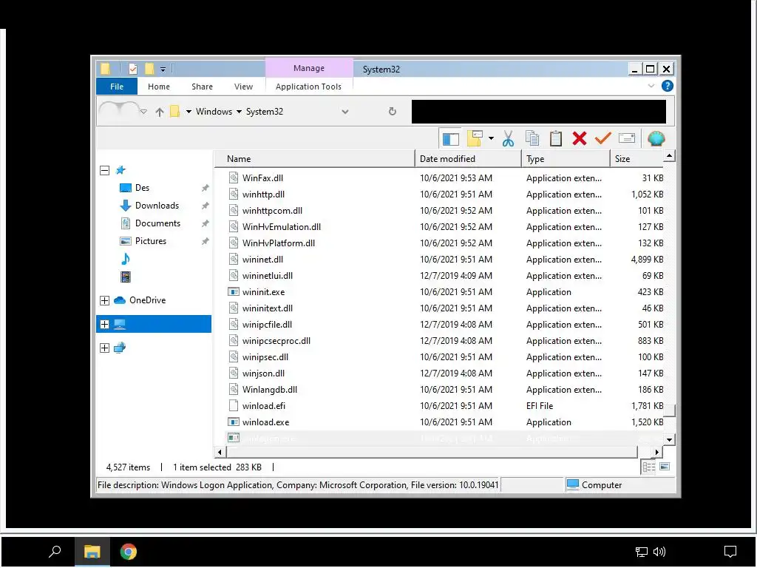The height and width of the screenshot is (568, 757).
Task: Click the Manage contextual tab
Action: click(x=309, y=68)
